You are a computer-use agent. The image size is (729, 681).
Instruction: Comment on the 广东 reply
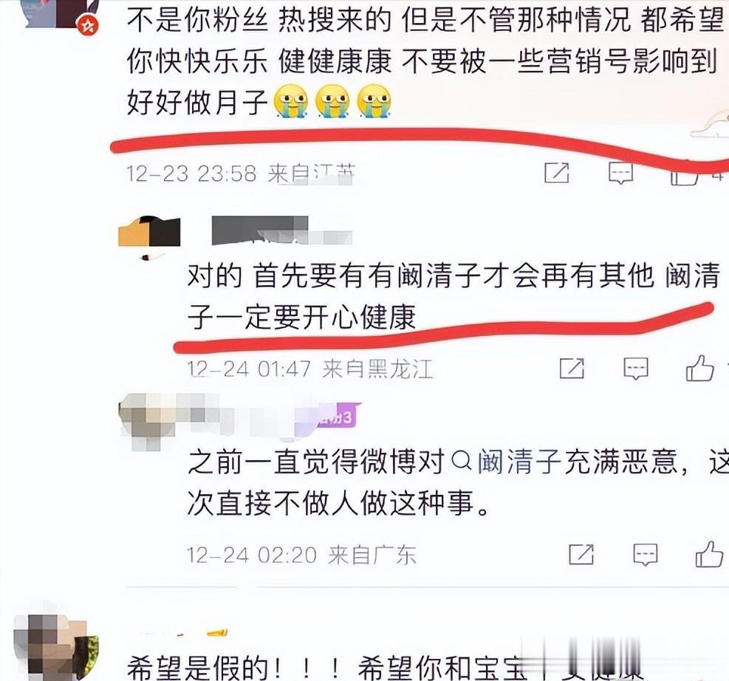click(x=646, y=555)
